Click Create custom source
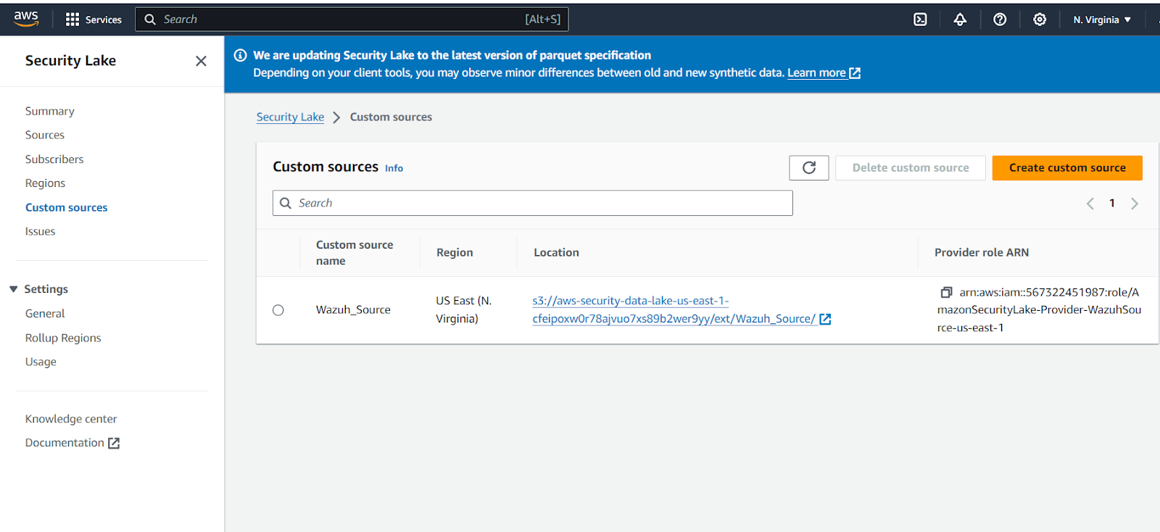This screenshot has height=532, width=1160. 1067,167
